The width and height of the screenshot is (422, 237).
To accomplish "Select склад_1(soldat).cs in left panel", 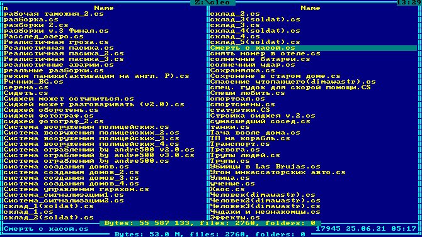I will click(48, 206).
